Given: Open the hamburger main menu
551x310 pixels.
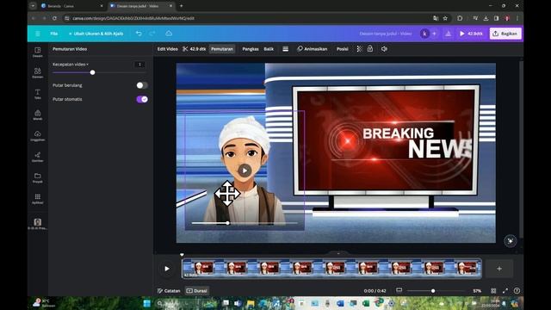Looking at the screenshot, I should (38, 34).
